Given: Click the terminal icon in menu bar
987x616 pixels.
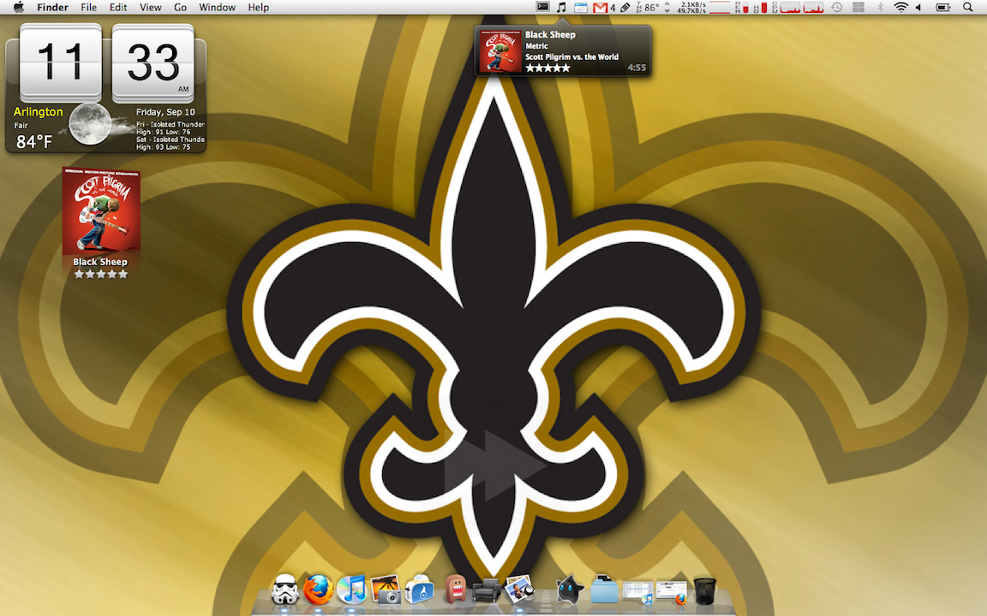Looking at the screenshot, I should (542, 8).
